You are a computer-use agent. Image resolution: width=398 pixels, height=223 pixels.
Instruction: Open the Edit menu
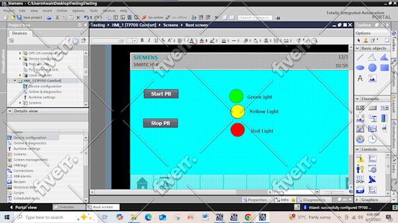pyautogui.click(x=22, y=11)
